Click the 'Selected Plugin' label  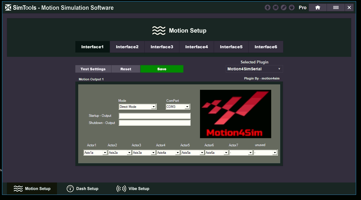tap(254, 62)
